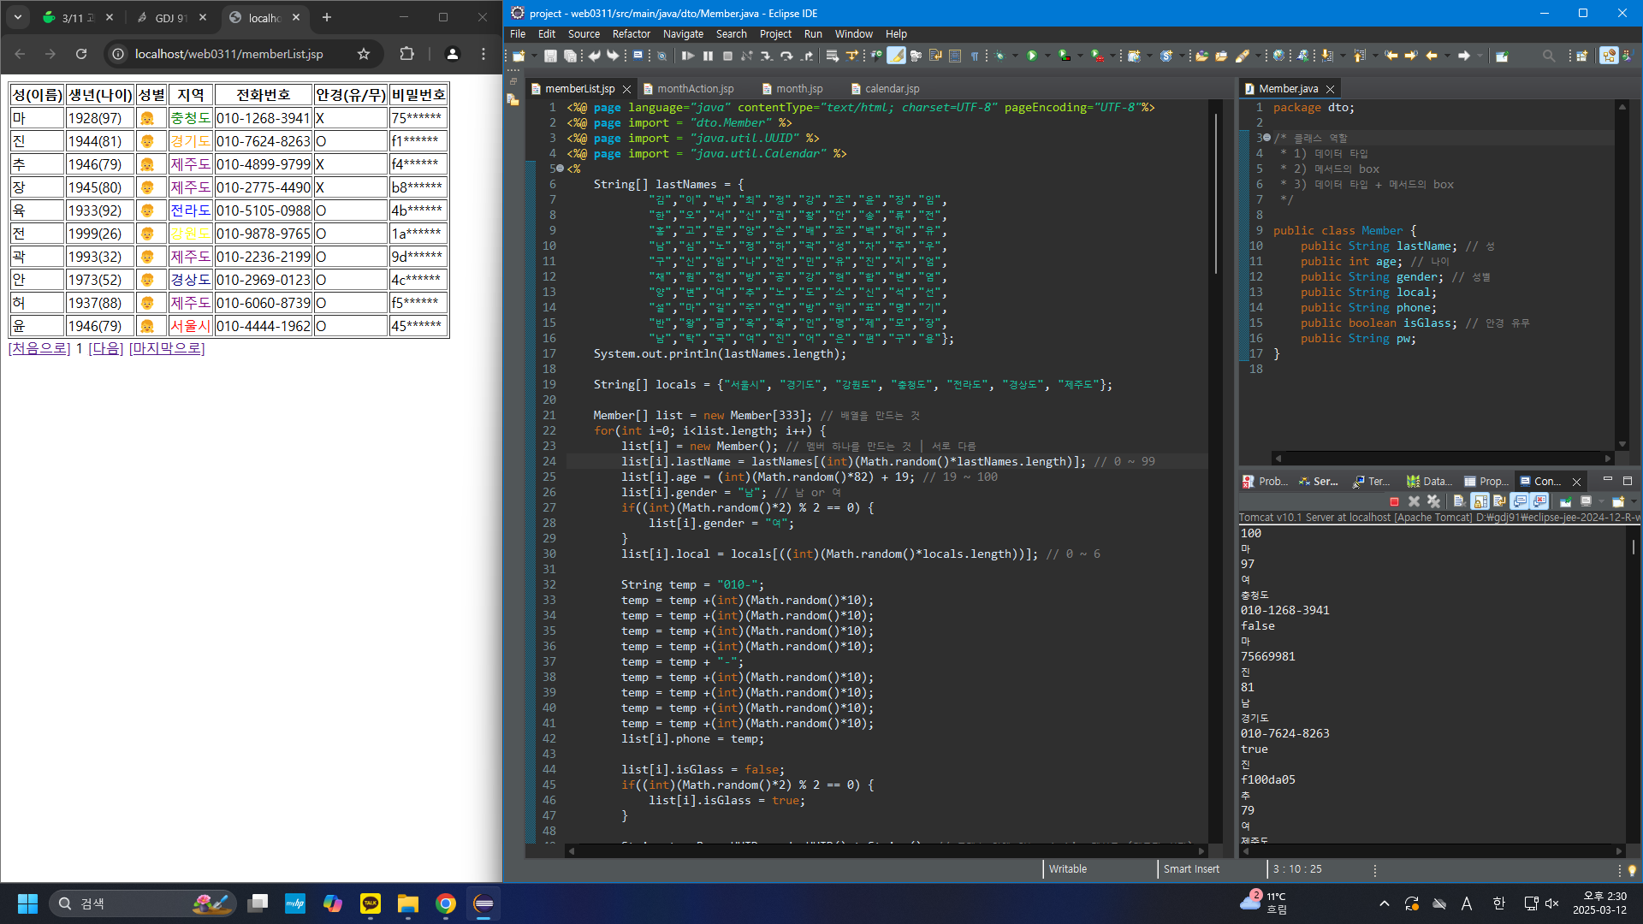Switch to the monthAction.jsp editor tab

coord(695,89)
